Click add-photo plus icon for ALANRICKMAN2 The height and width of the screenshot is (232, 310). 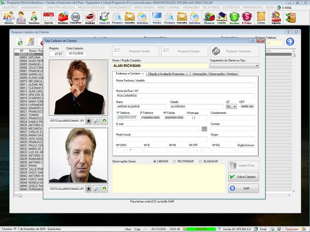point(104,189)
